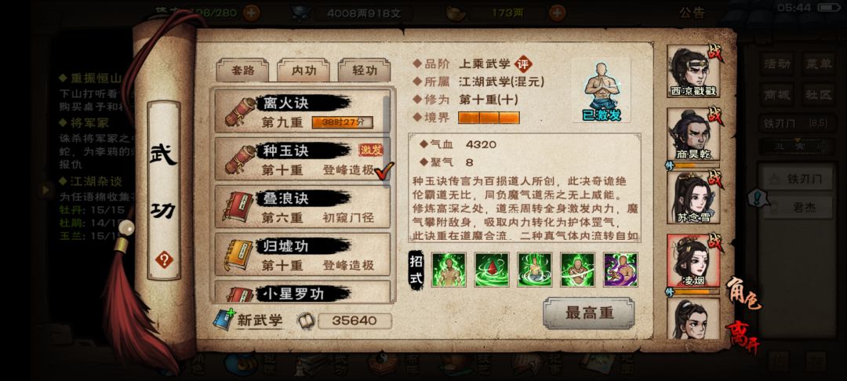Viewport: 847px width, 381px height.
Task: Tap the plus icon beside stamina 280
Action: (251, 13)
